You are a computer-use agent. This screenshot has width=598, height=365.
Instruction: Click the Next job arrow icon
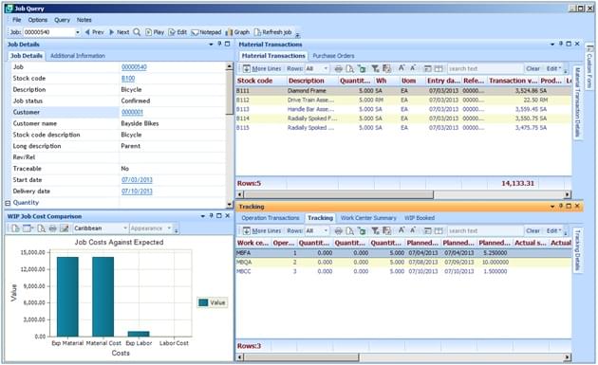tap(112, 32)
